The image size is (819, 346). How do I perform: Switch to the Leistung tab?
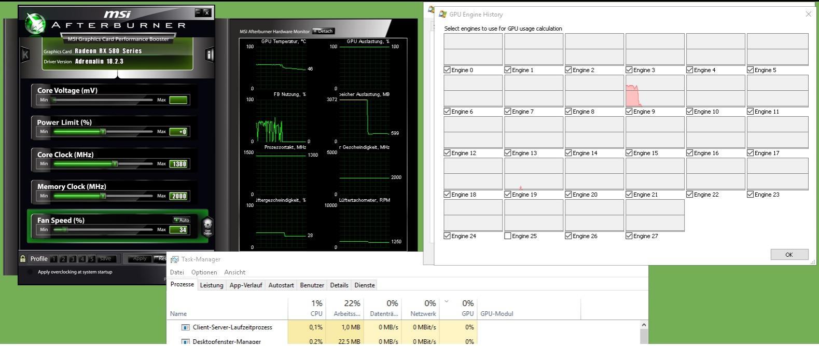[x=212, y=285]
